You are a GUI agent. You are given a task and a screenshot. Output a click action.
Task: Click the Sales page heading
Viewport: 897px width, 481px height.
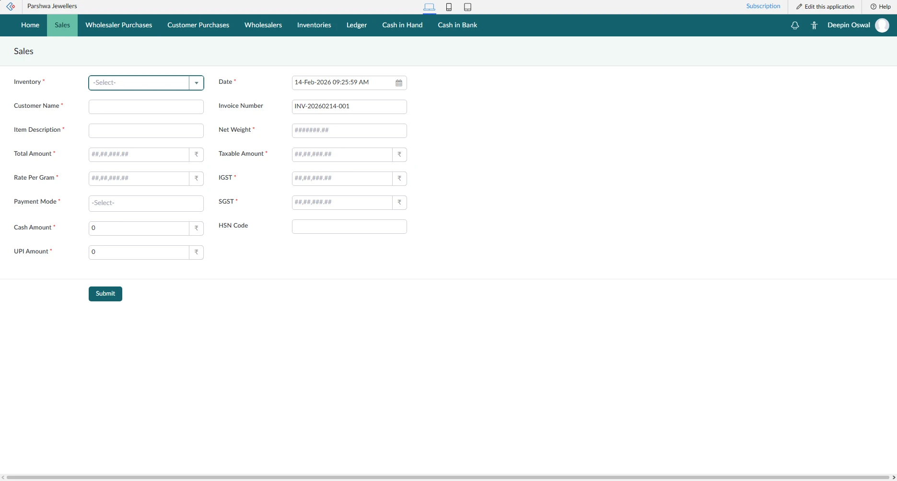(x=23, y=51)
